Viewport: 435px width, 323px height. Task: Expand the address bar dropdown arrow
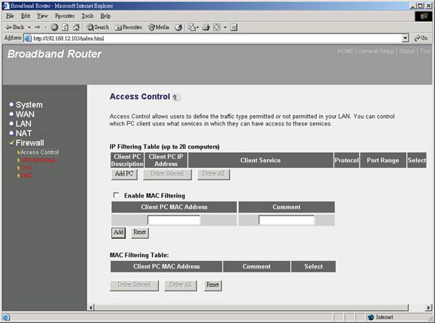pyautogui.click(x=405, y=38)
